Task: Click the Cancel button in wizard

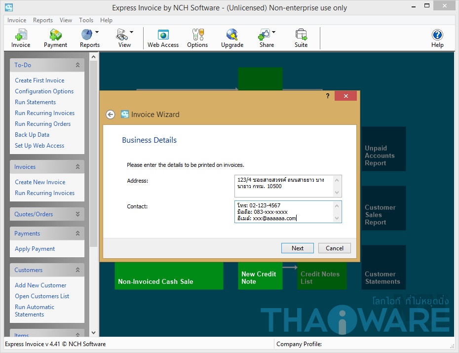Action: point(335,248)
